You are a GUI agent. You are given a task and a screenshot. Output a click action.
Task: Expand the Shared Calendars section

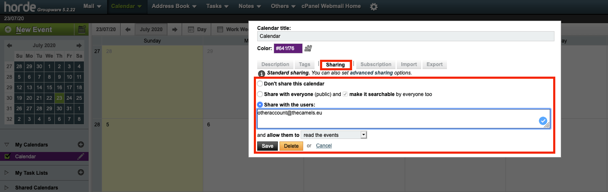pyautogui.click(x=7, y=187)
